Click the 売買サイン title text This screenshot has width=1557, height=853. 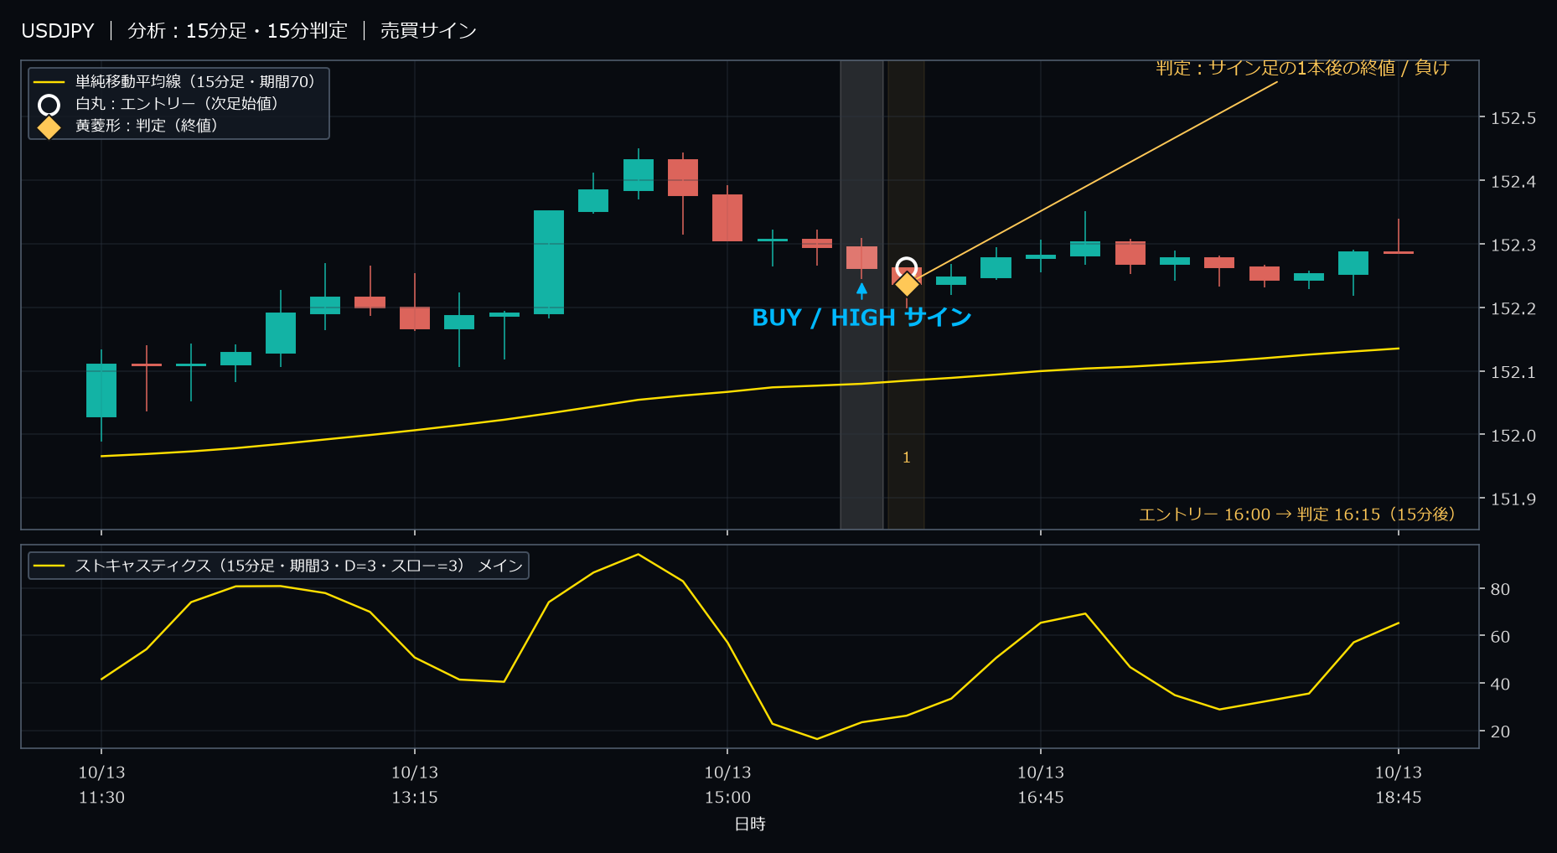(x=428, y=31)
